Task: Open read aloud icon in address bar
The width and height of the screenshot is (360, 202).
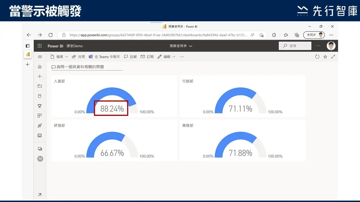Action: click(x=253, y=35)
